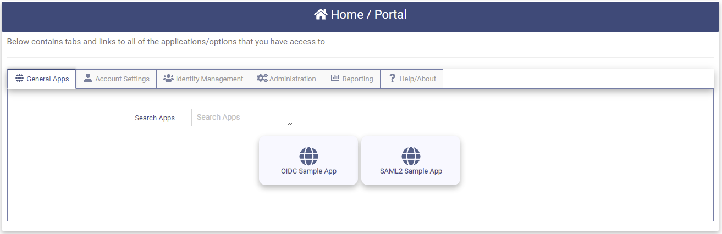Click the person icon for Account Settings
This screenshot has height=234, width=722.
88,78
